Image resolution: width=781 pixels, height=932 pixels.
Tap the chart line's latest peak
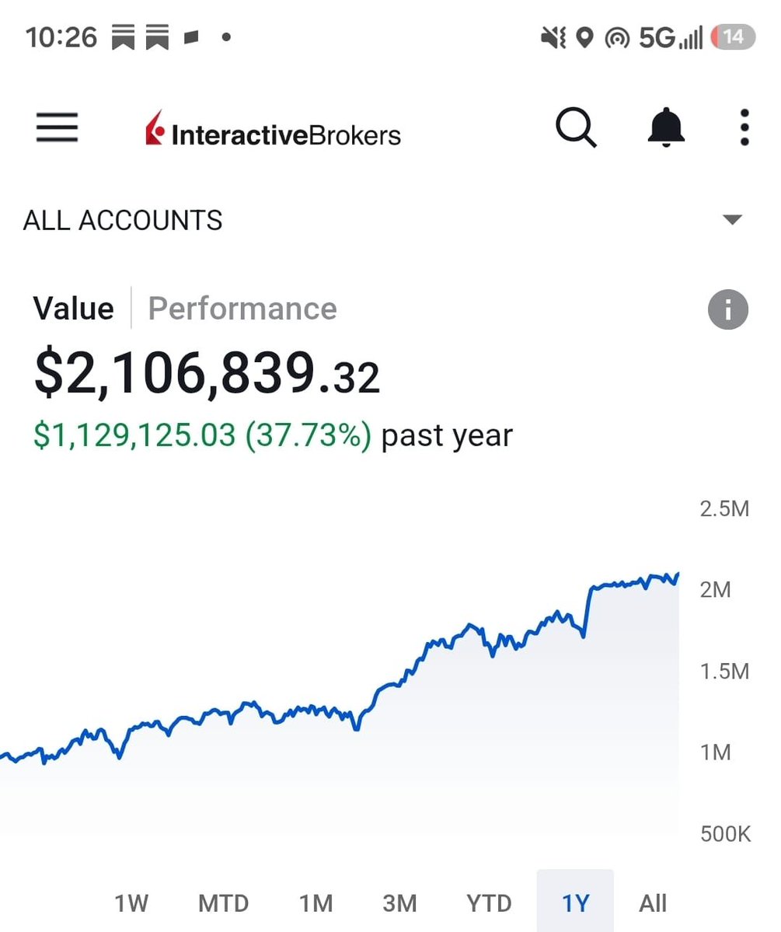pos(678,574)
